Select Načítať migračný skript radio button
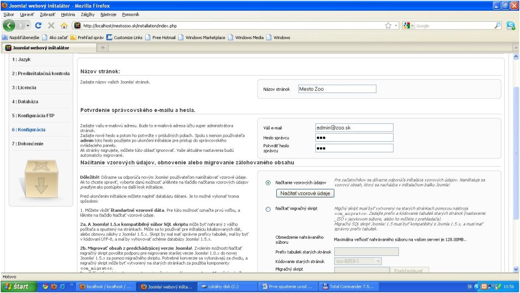This screenshot has width=520, height=293. point(268,209)
